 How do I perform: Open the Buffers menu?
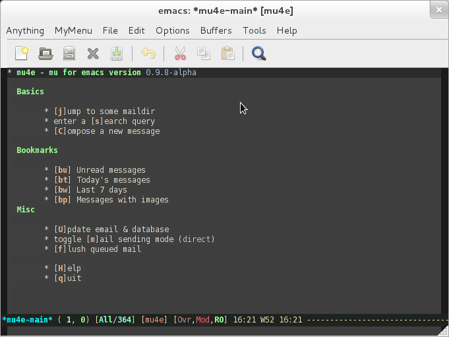(216, 30)
